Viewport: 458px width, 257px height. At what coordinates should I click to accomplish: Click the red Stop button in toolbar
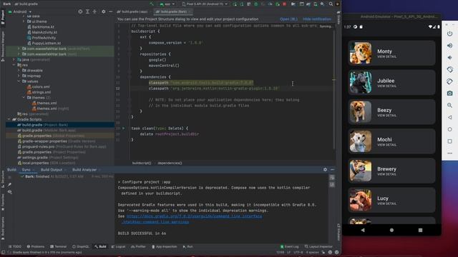click(284, 4)
